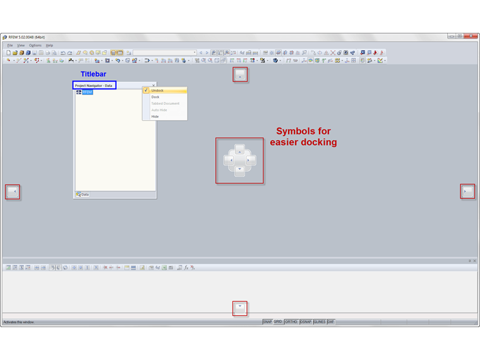Viewport: 480px width, 360px height.
Task: Click the New Model icon
Action: coord(9,52)
